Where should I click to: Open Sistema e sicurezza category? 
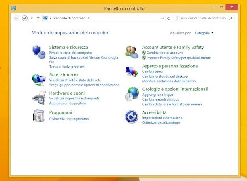point(69,47)
